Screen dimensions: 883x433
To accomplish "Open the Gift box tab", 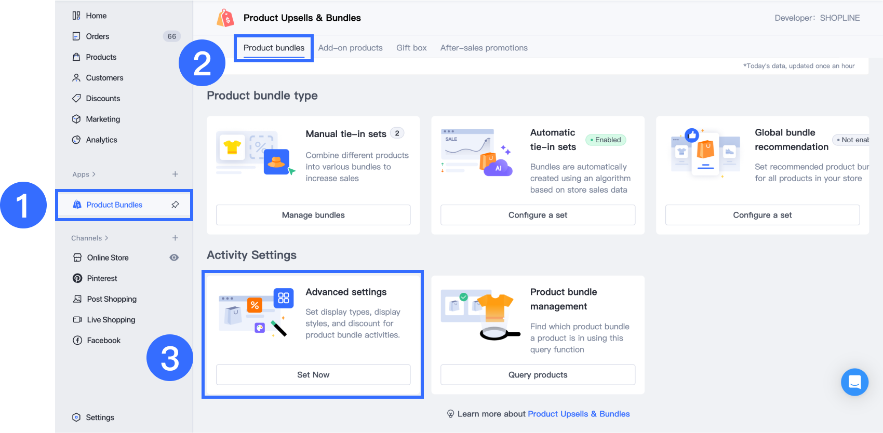I will (411, 48).
